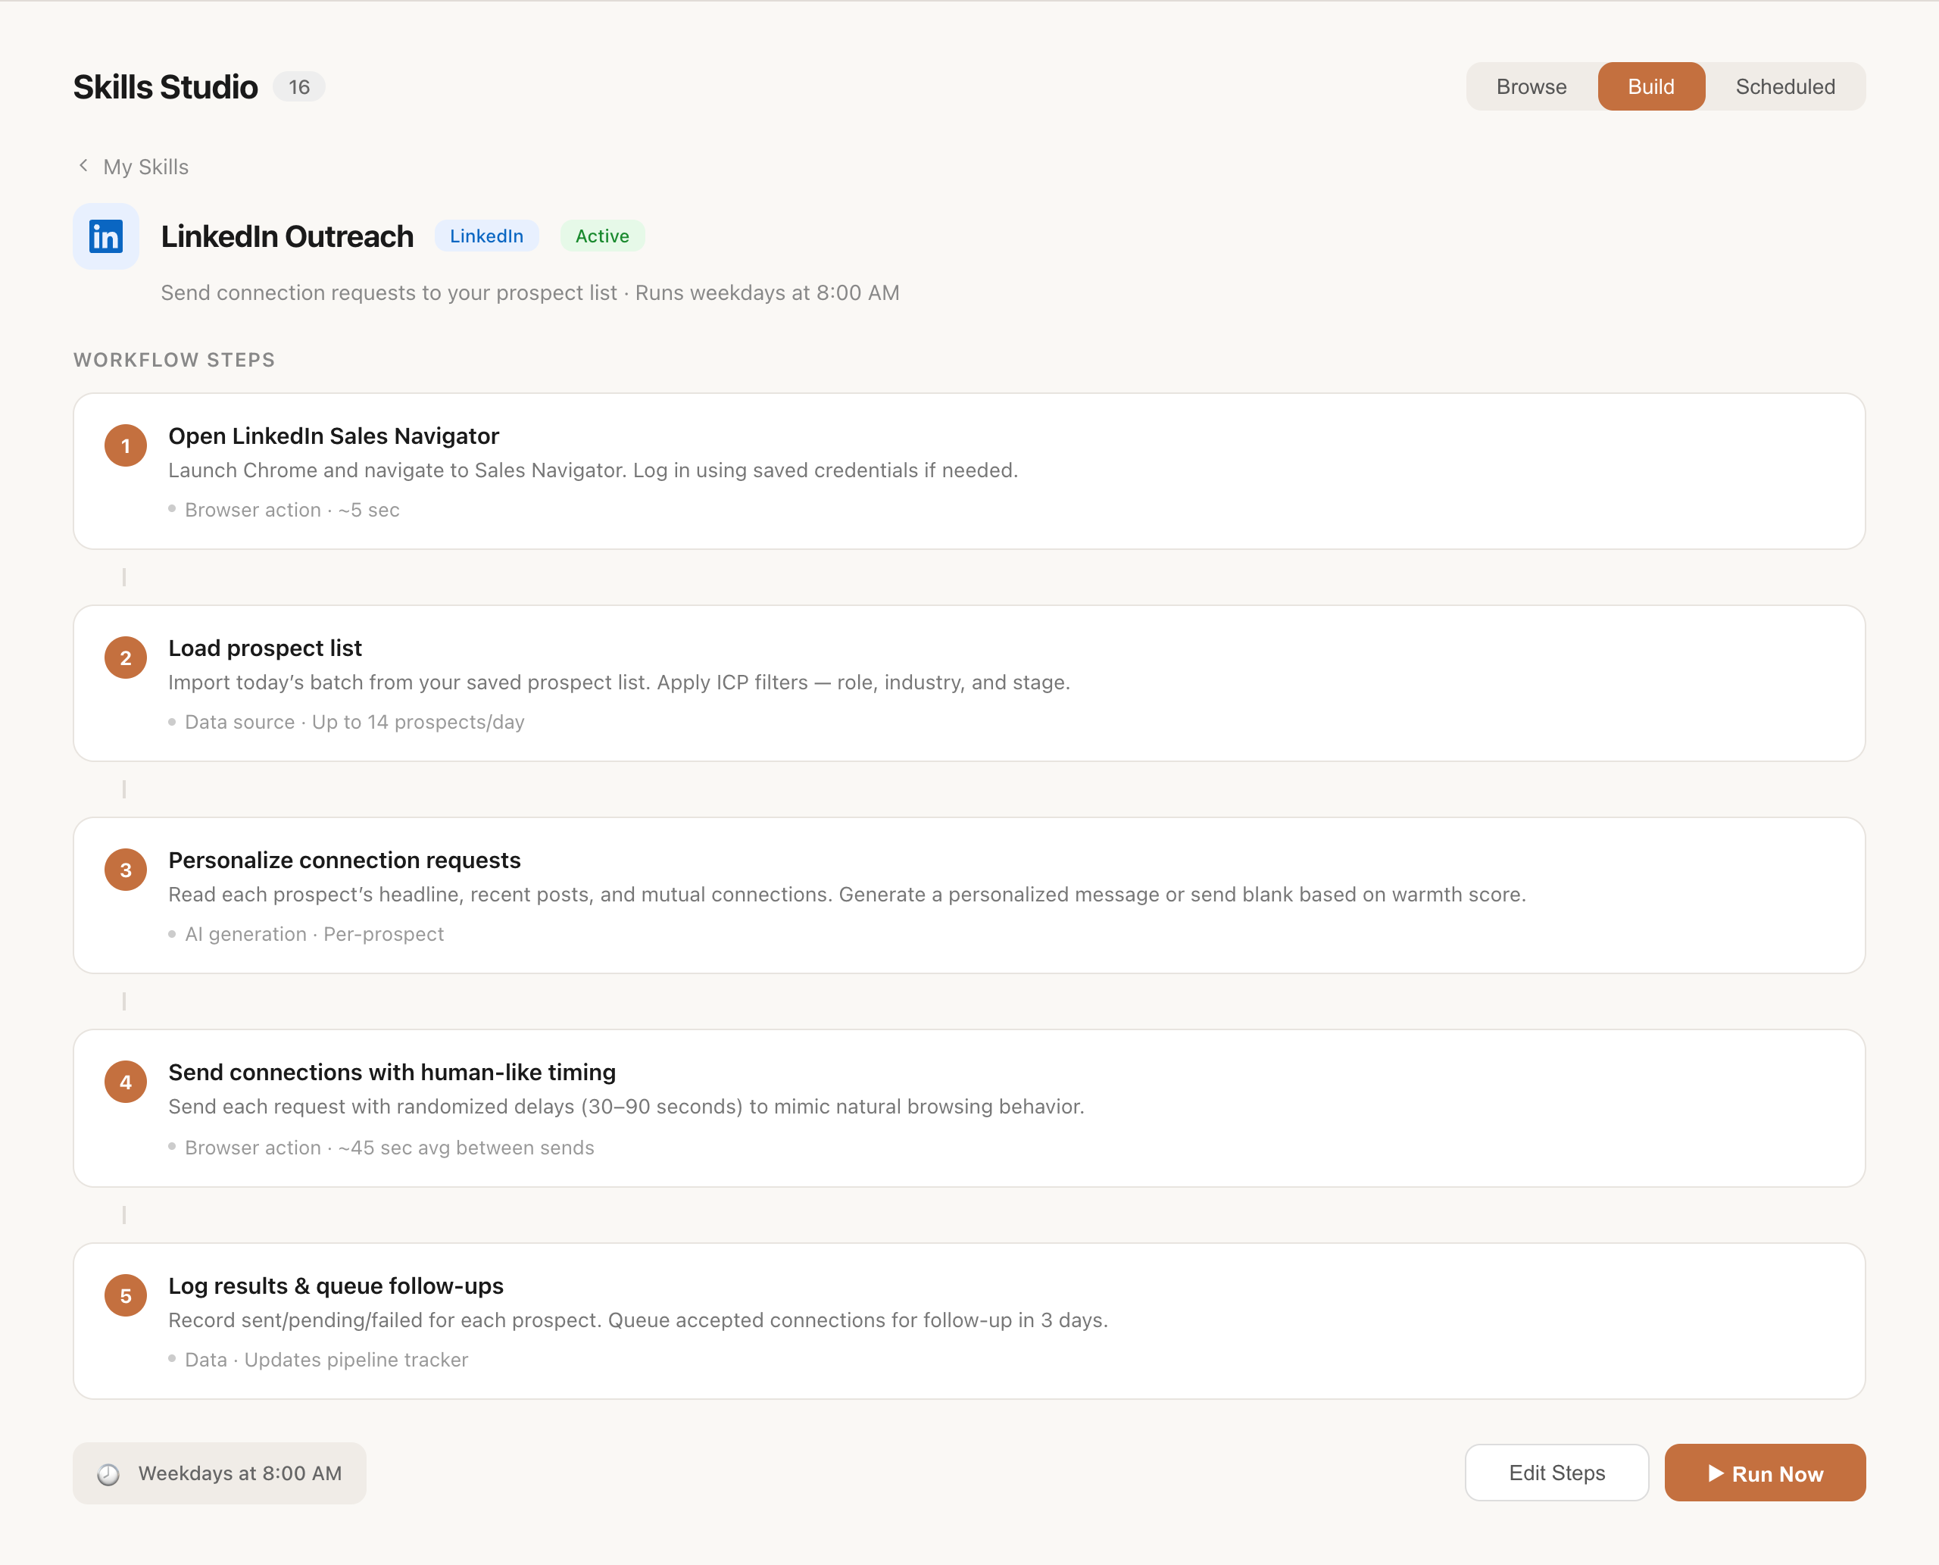Expand the Log results & queue follow-ups card
Screen dimensions: 1939x1565
(x=968, y=1320)
